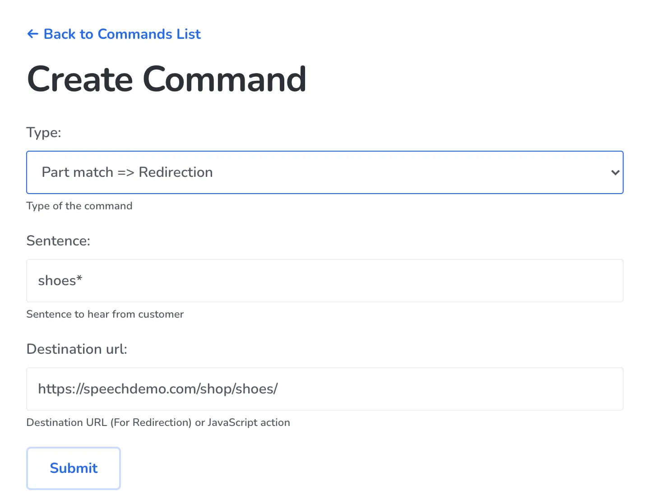Submit the command form
This screenshot has width=648, height=500.
point(74,468)
